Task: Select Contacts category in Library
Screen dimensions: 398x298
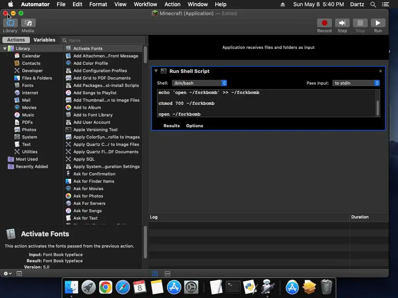Action: click(x=31, y=63)
